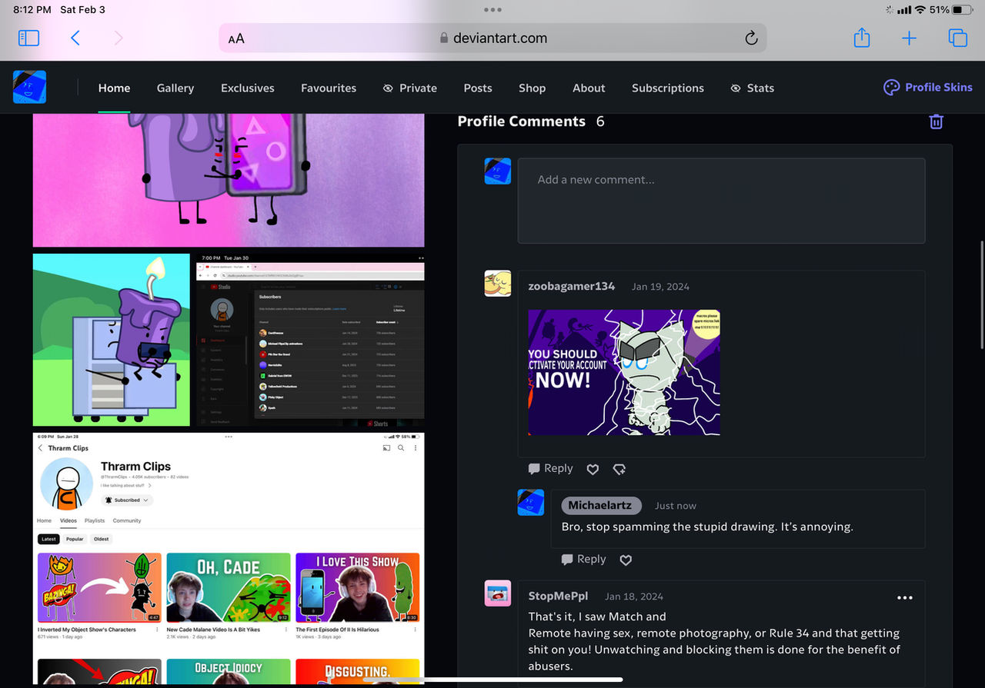This screenshot has height=688, width=985.
Task: Go to the Favourites tab
Action: [329, 88]
